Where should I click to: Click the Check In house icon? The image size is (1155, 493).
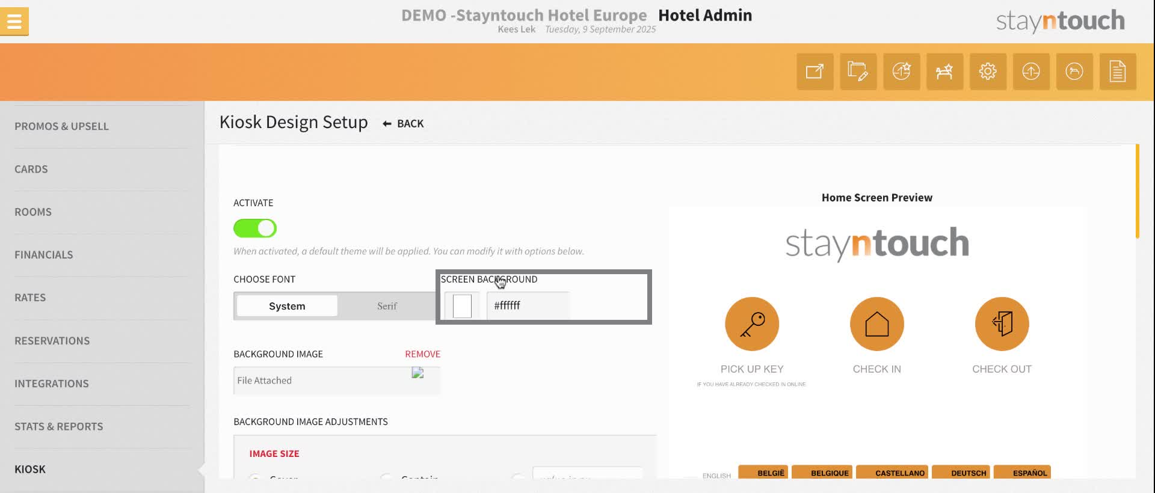coord(877,324)
